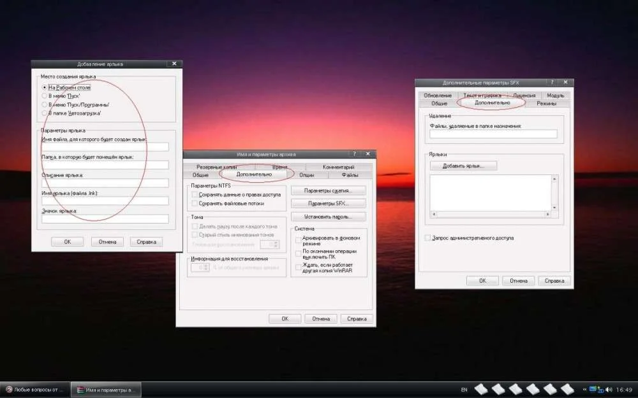Click the volume icon in system tray
This screenshot has height=398, width=638.
[609, 389]
